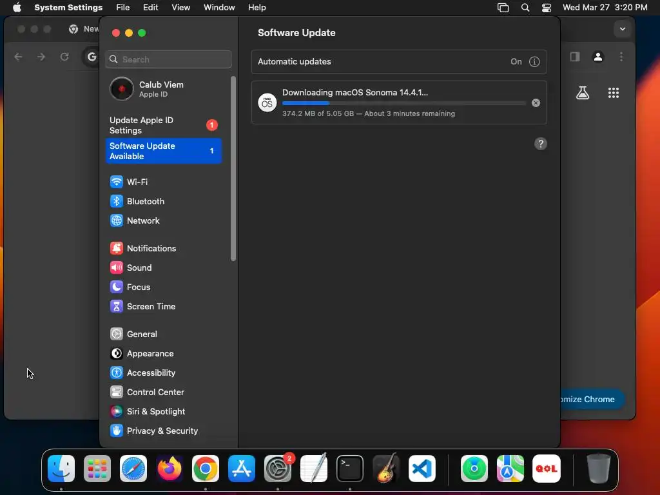Open Chrome three-dot menu

coord(621,57)
